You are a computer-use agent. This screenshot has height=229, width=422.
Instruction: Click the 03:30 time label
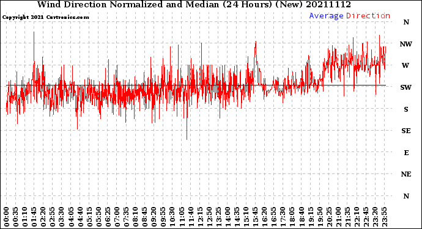coord(62,217)
